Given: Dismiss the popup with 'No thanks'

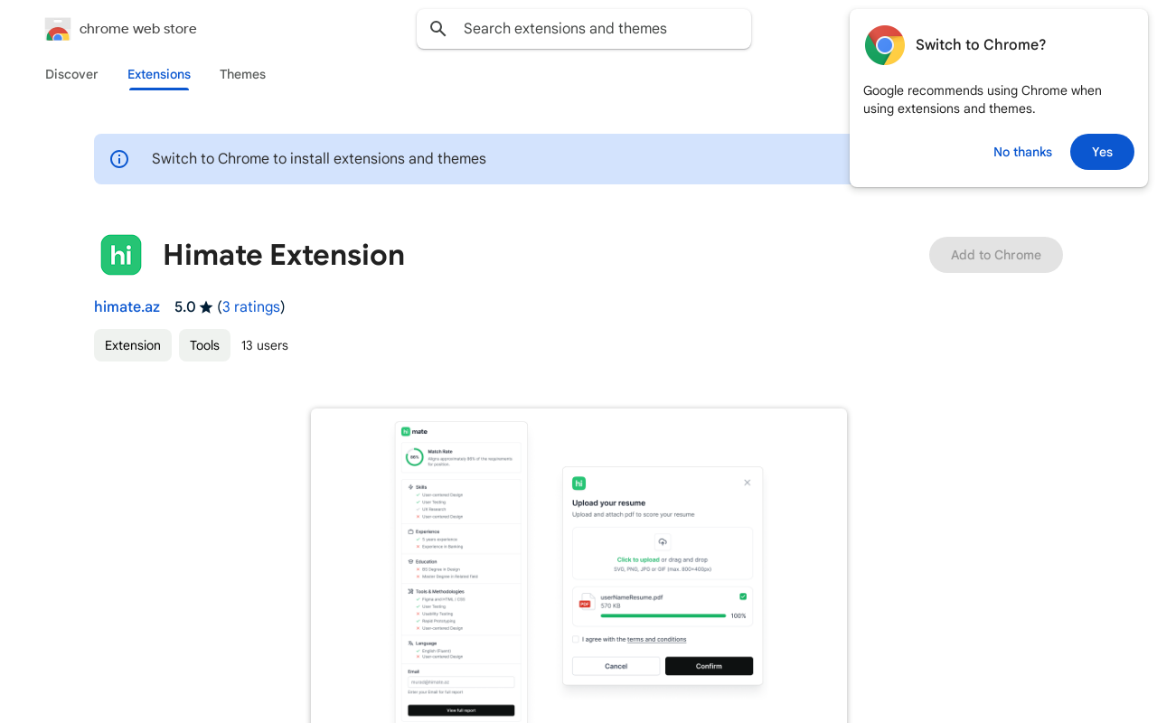Looking at the screenshot, I should point(1022,152).
